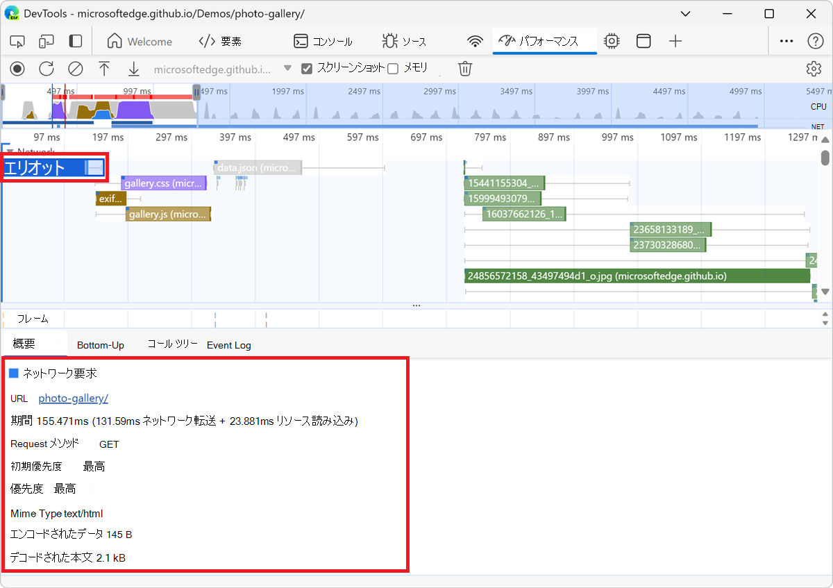Select the 24856572158 jpg network request bar
The height and width of the screenshot is (588, 833).
(x=637, y=276)
